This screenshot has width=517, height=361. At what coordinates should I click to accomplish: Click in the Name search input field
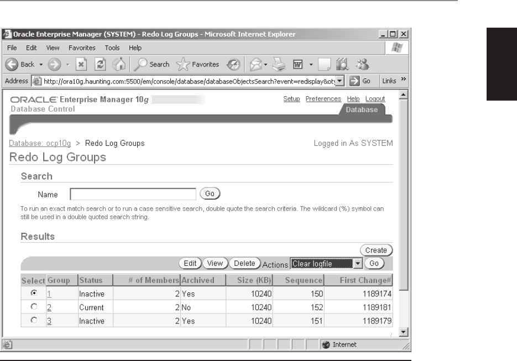[x=133, y=194]
